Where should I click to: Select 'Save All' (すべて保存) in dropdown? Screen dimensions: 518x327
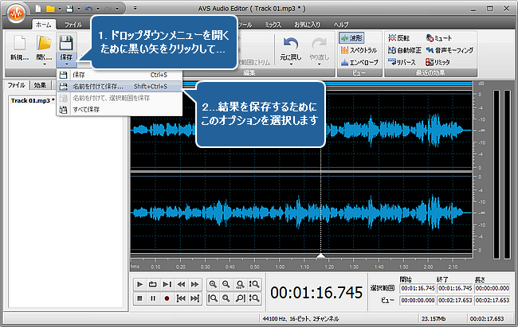click(85, 110)
